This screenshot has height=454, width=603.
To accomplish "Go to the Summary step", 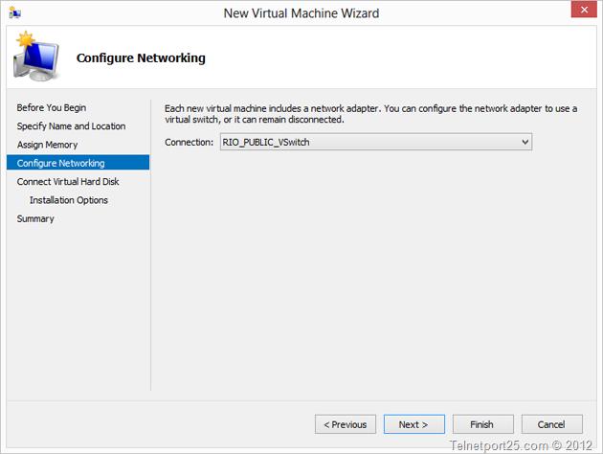I will coord(35,219).
